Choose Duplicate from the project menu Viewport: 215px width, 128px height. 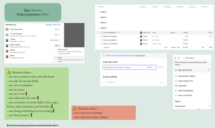point(192,86)
